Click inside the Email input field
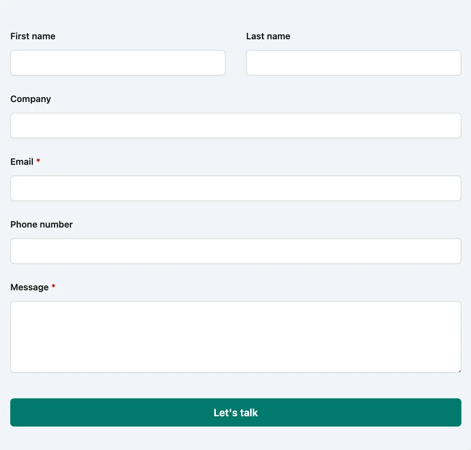This screenshot has width=471, height=450. [235, 188]
